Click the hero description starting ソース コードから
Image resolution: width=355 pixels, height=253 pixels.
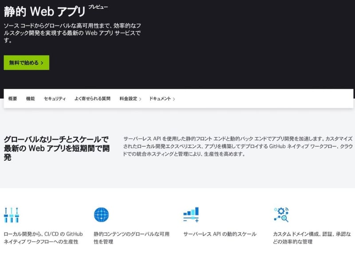pos(72,33)
